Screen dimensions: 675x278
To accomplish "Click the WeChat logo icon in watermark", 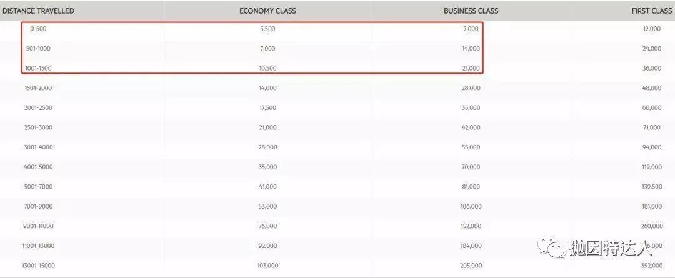I will tap(551, 246).
